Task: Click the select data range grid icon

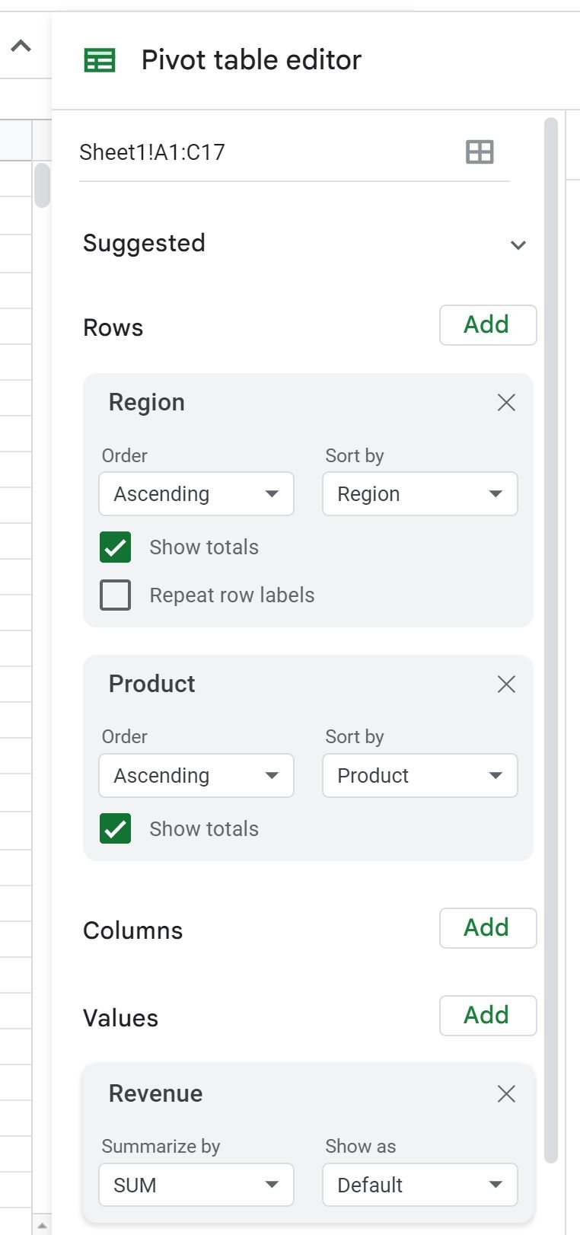Action: 480,152
